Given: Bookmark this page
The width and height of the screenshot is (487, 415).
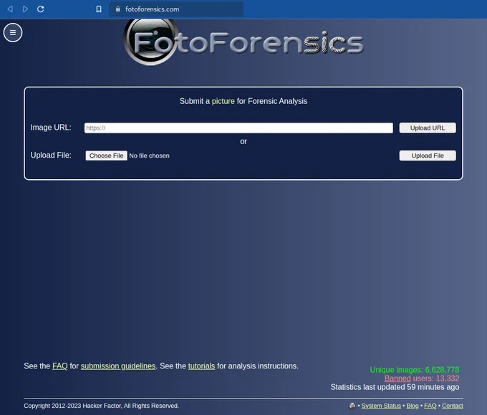Looking at the screenshot, I should (x=99, y=9).
